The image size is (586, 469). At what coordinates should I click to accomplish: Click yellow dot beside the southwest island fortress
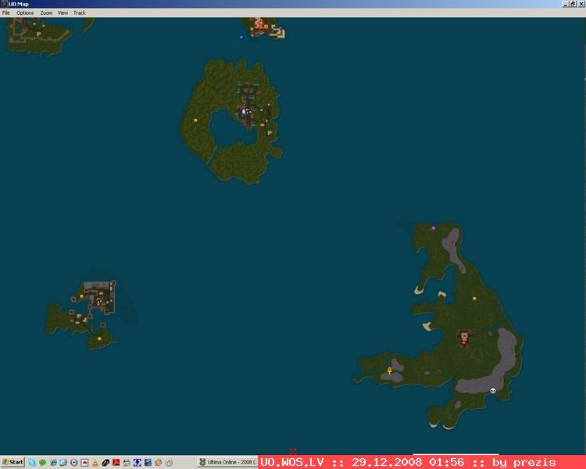coord(81,296)
